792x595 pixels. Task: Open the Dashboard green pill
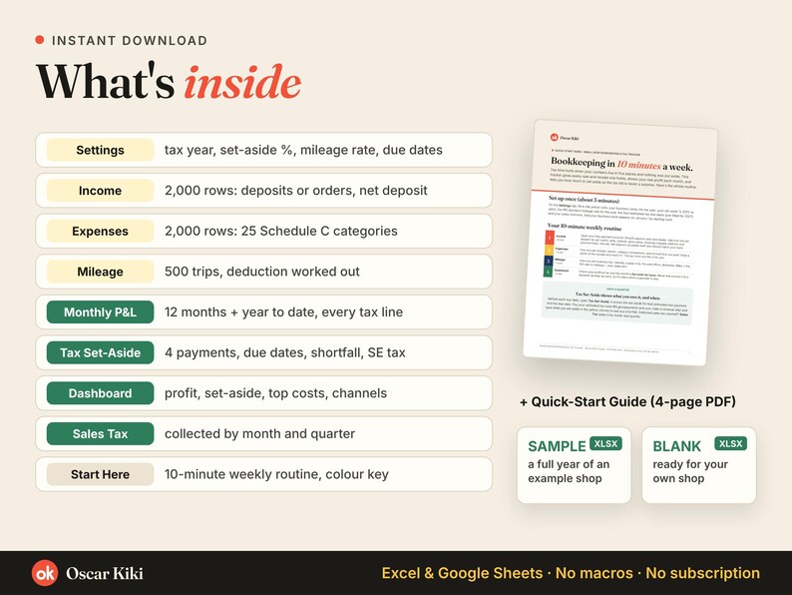(x=100, y=392)
